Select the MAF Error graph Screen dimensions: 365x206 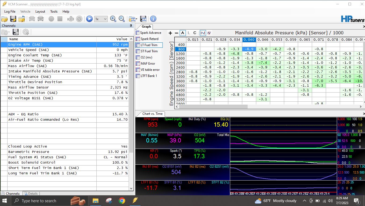pyautogui.click(x=149, y=64)
